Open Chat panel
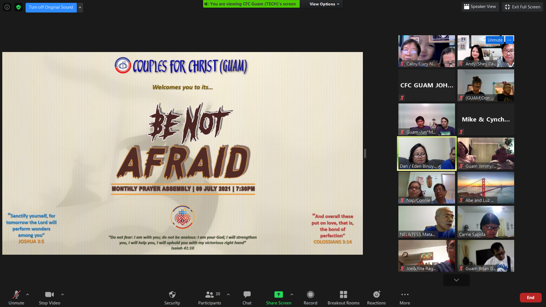546x307 pixels. [x=247, y=297]
